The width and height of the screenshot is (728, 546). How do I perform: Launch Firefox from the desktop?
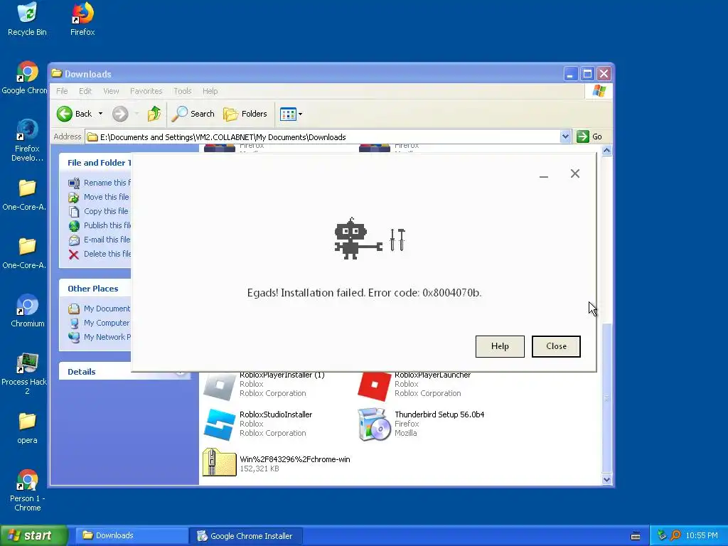(x=82, y=19)
